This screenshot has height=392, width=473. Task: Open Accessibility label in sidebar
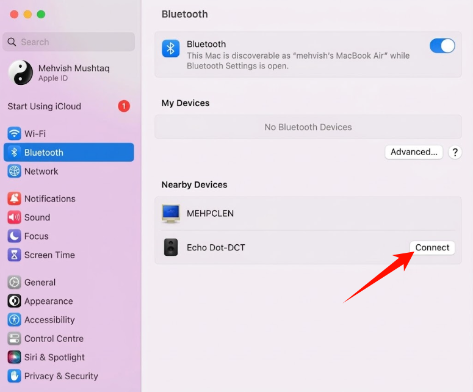(49, 319)
